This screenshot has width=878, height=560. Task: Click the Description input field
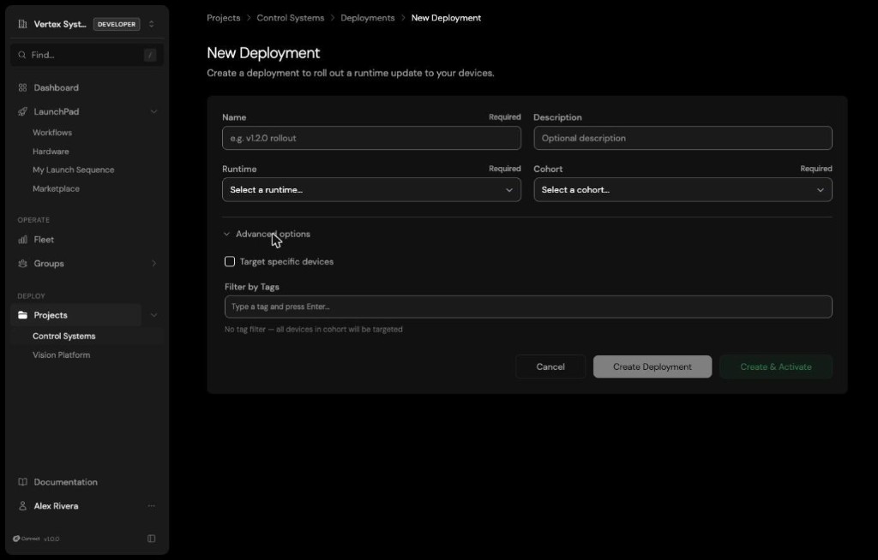[683, 138]
